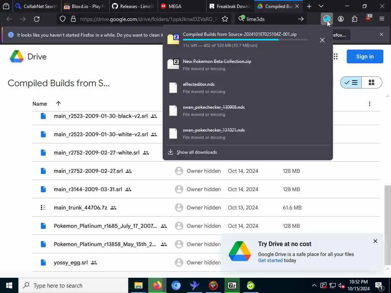Click file icon of yossy_egg.srl
Viewport: 391px width, 293px height.
(x=44, y=262)
